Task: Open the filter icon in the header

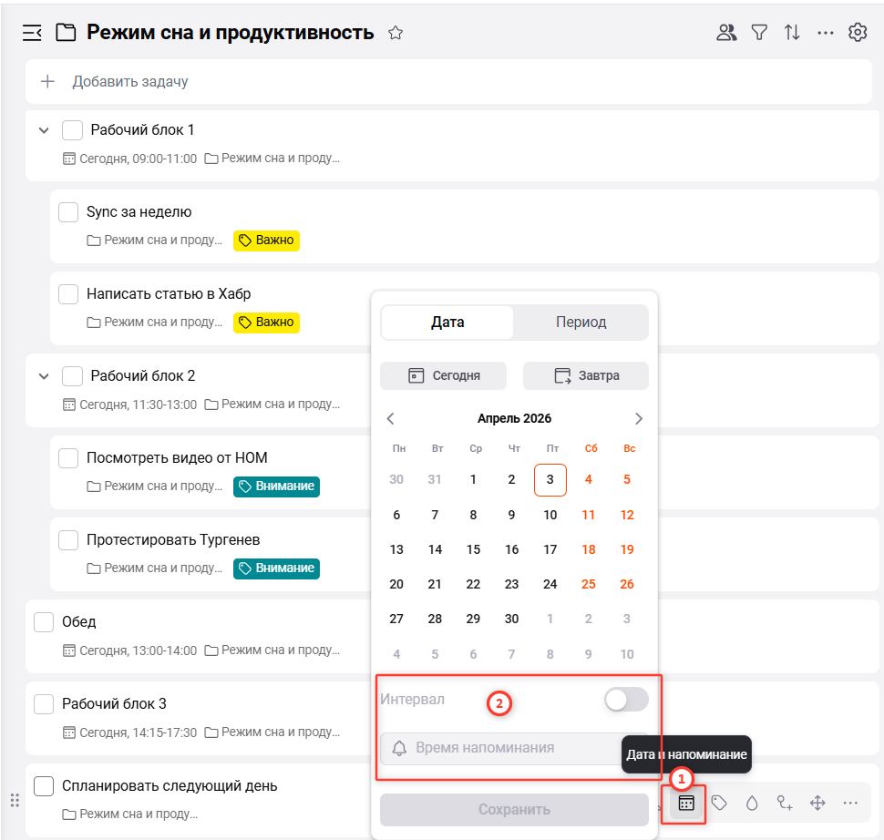Action: (759, 32)
